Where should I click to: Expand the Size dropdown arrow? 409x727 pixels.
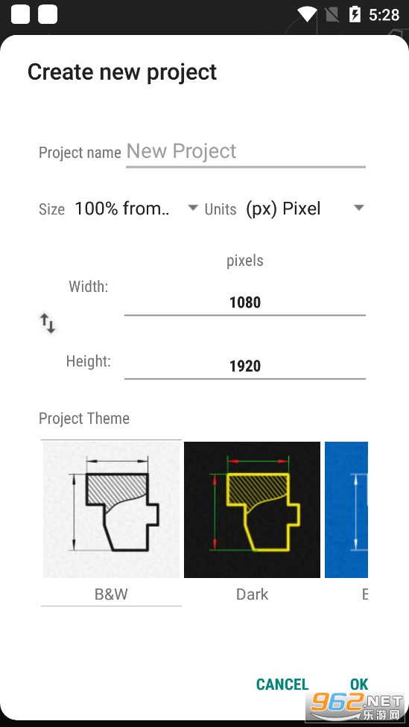193,208
